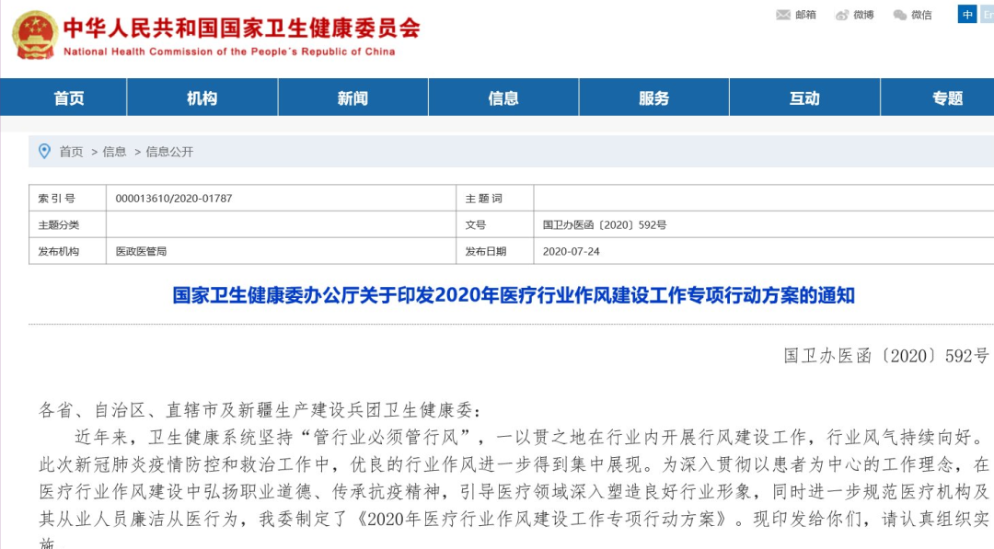Click paragraph line starting 其从业人员廉洁从医
This screenshot has height=549, width=994.
(x=514, y=520)
